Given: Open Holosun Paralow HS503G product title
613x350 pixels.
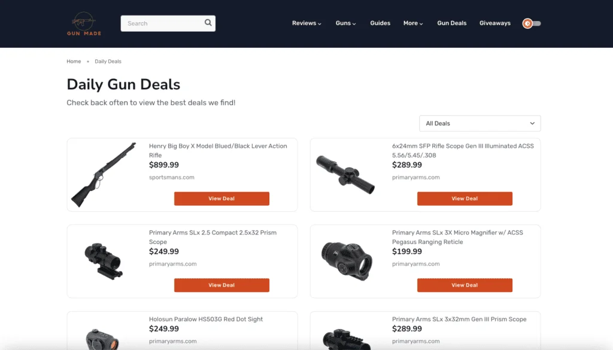Looking at the screenshot, I should click(x=206, y=319).
